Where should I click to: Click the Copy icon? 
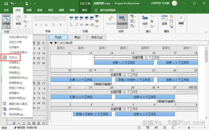click(x=25, y=21)
